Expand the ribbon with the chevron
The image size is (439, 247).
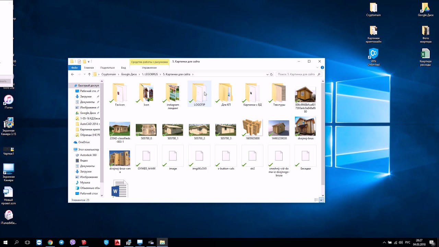pos(318,68)
